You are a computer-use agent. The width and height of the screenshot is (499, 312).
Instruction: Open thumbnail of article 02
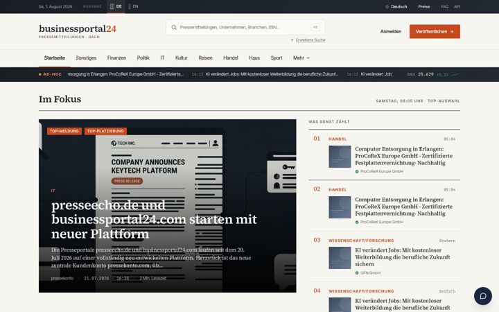pyautogui.click(x=340, y=207)
